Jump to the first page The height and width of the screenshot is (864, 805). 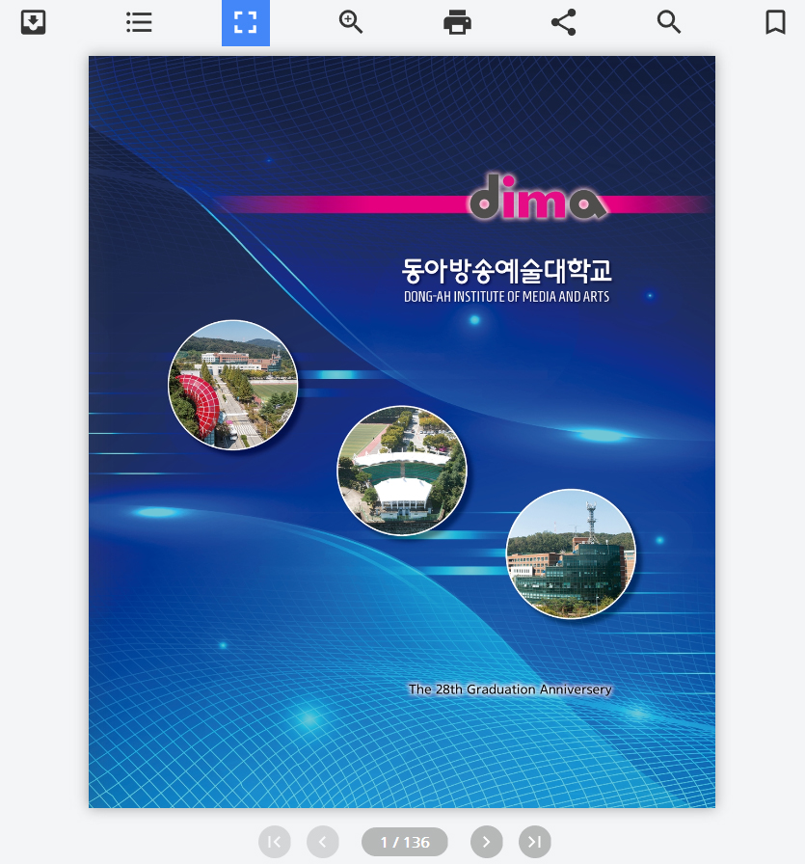coord(275,842)
